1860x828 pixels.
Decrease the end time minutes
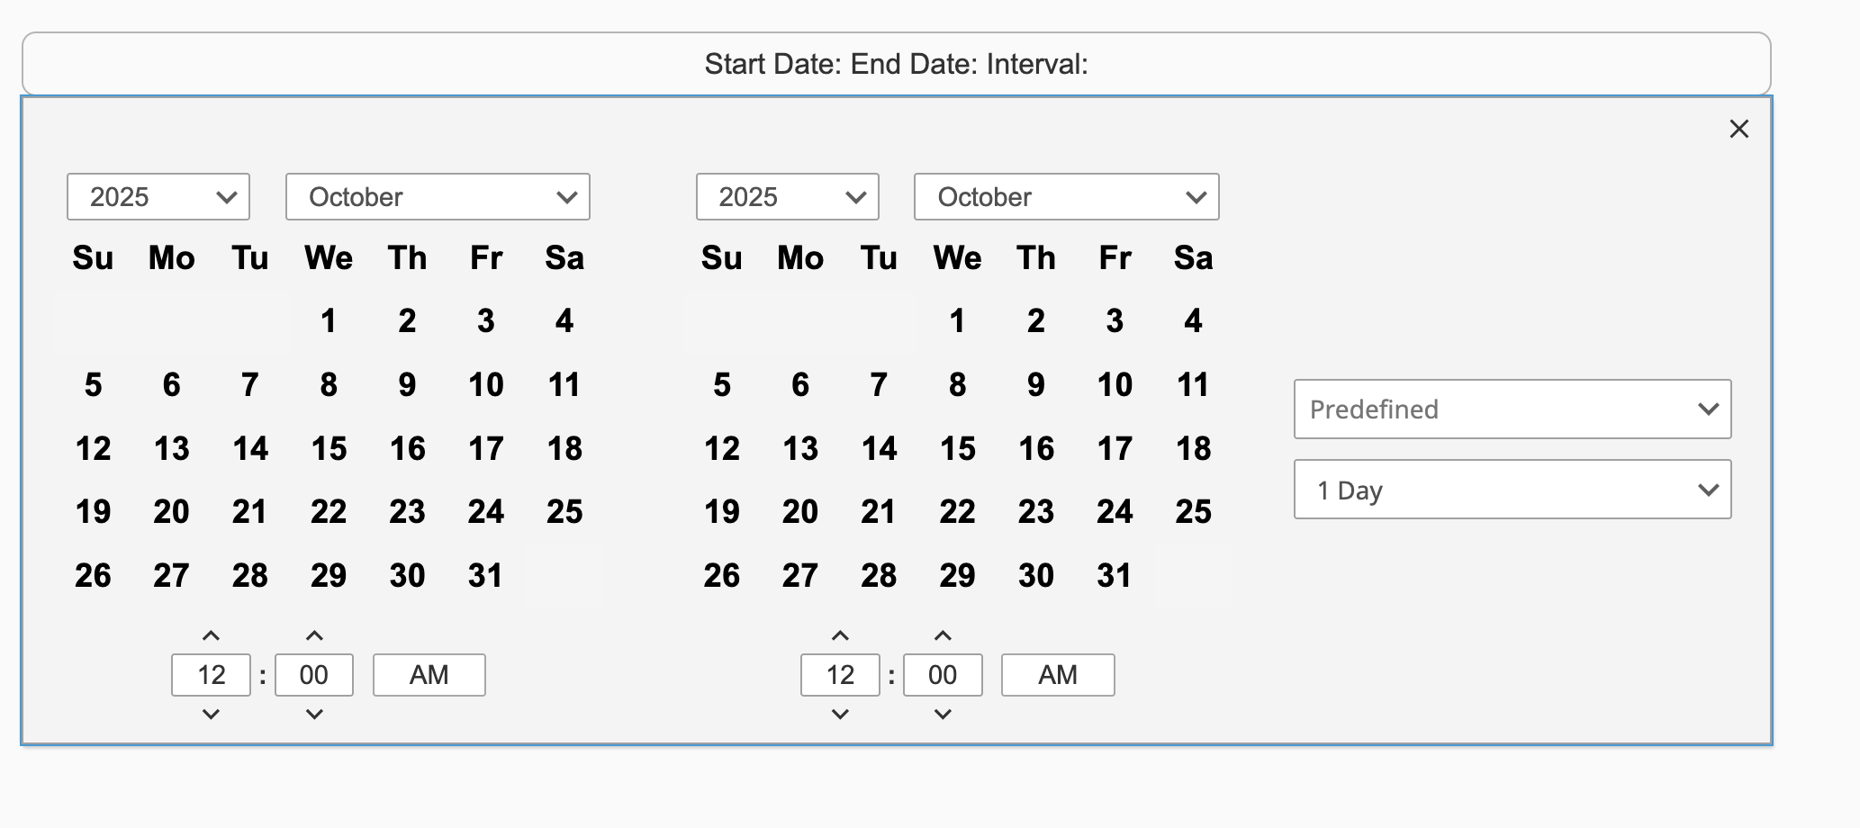tap(943, 715)
